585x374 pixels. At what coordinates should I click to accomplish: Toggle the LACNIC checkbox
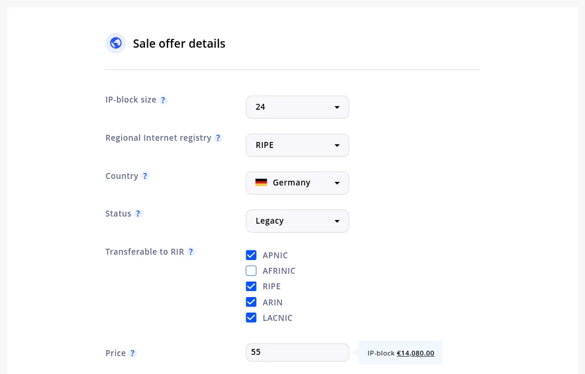(x=251, y=317)
